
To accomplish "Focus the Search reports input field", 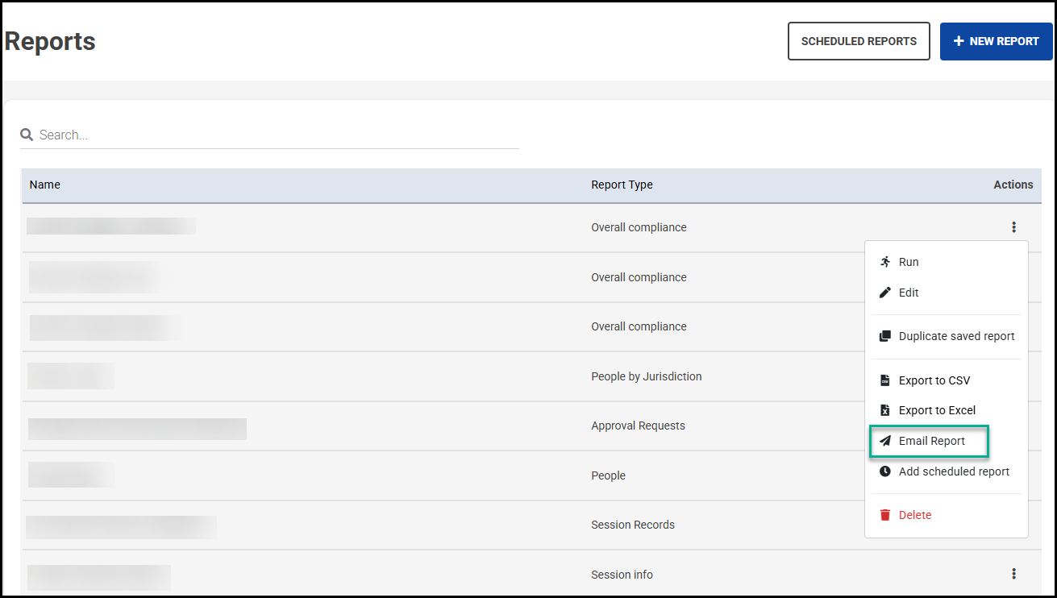I will coord(274,135).
